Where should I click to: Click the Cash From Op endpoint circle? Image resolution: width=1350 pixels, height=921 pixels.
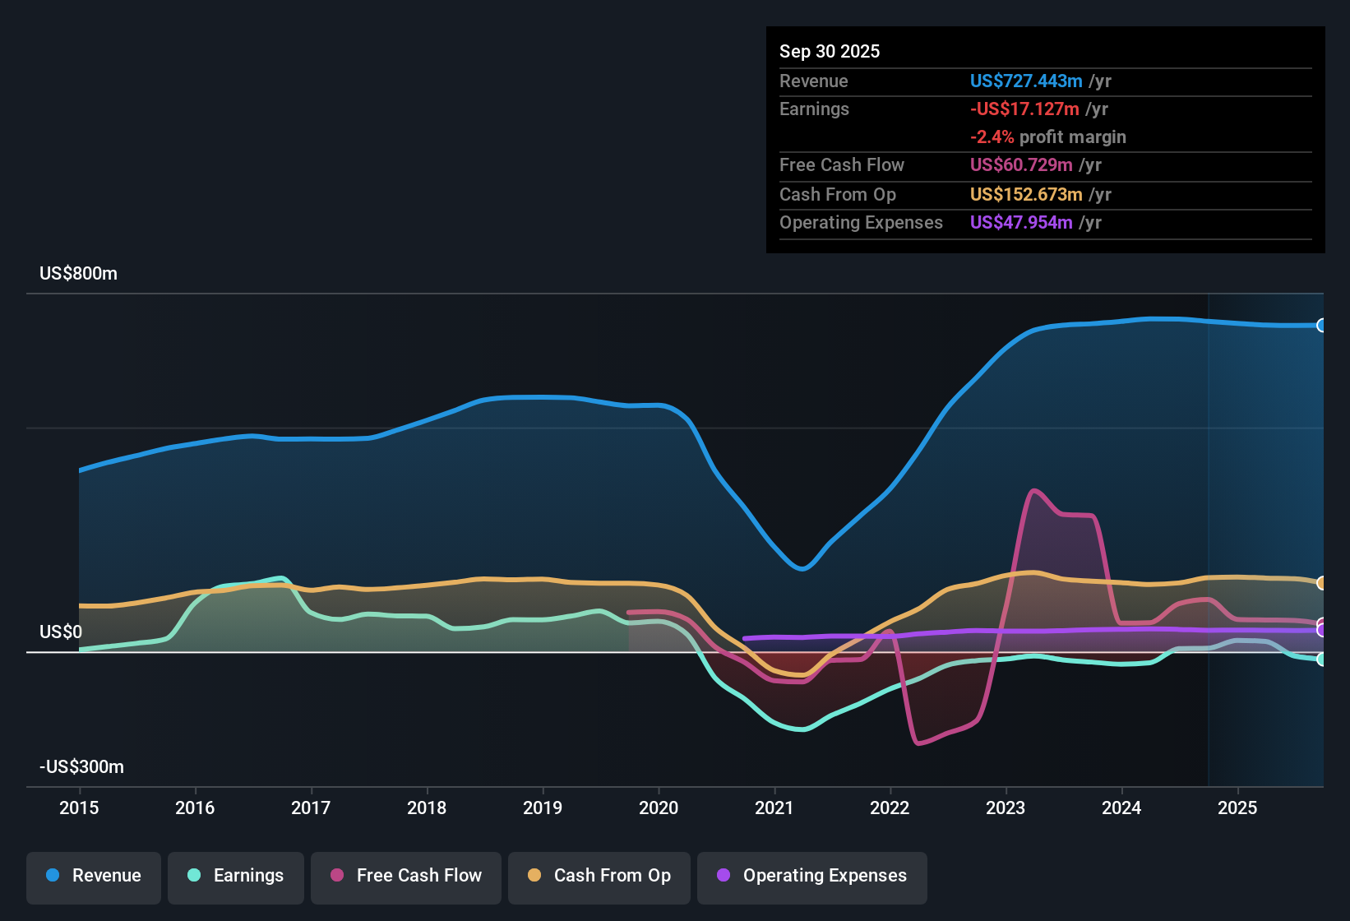coord(1322,582)
